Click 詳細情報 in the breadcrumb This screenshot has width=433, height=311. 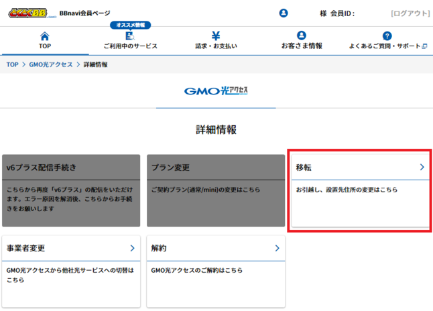tap(96, 64)
